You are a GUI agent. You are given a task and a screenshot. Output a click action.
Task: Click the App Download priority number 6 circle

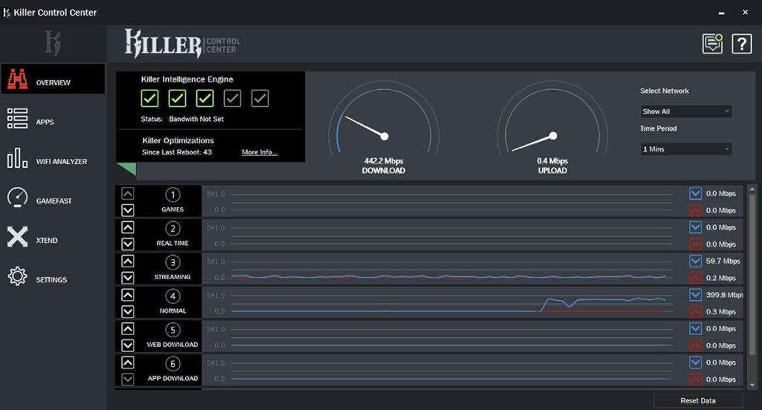[173, 364]
